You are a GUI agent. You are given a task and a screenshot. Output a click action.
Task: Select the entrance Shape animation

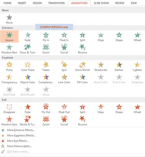[x=119, y=37]
